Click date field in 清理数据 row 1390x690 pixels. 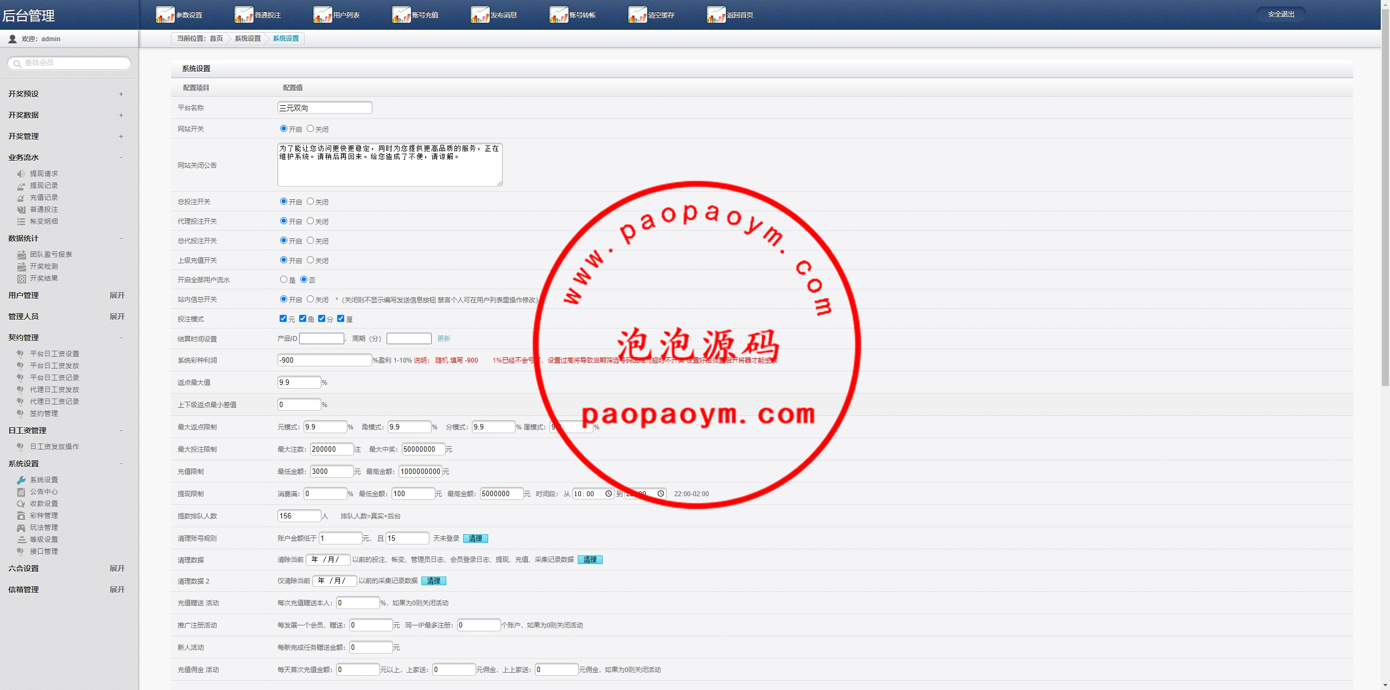[328, 560]
